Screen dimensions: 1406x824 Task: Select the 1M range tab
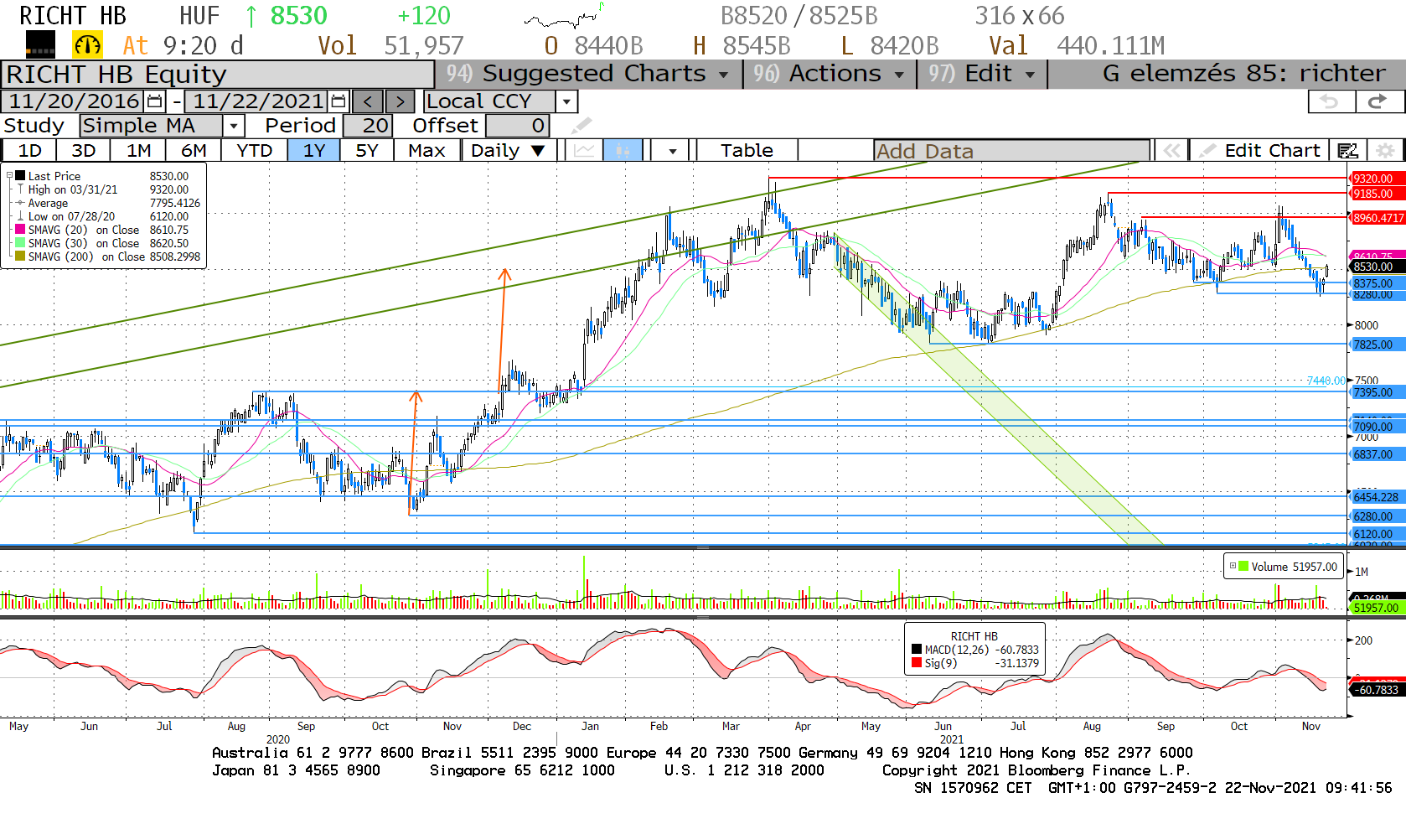138,151
